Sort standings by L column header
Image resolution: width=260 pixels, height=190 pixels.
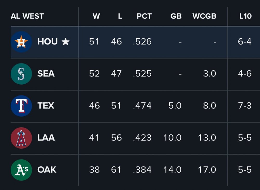coord(120,16)
